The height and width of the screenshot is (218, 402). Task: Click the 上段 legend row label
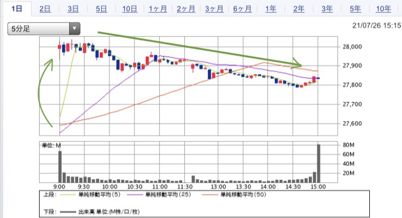click(x=50, y=194)
